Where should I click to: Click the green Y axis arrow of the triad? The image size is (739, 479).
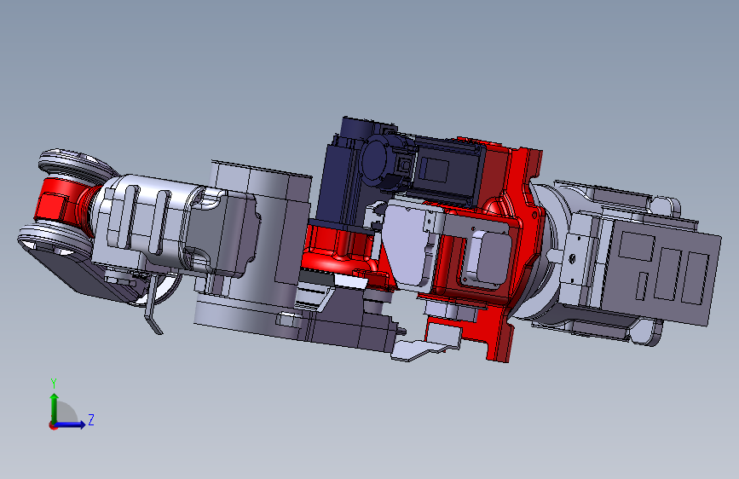(x=55, y=407)
